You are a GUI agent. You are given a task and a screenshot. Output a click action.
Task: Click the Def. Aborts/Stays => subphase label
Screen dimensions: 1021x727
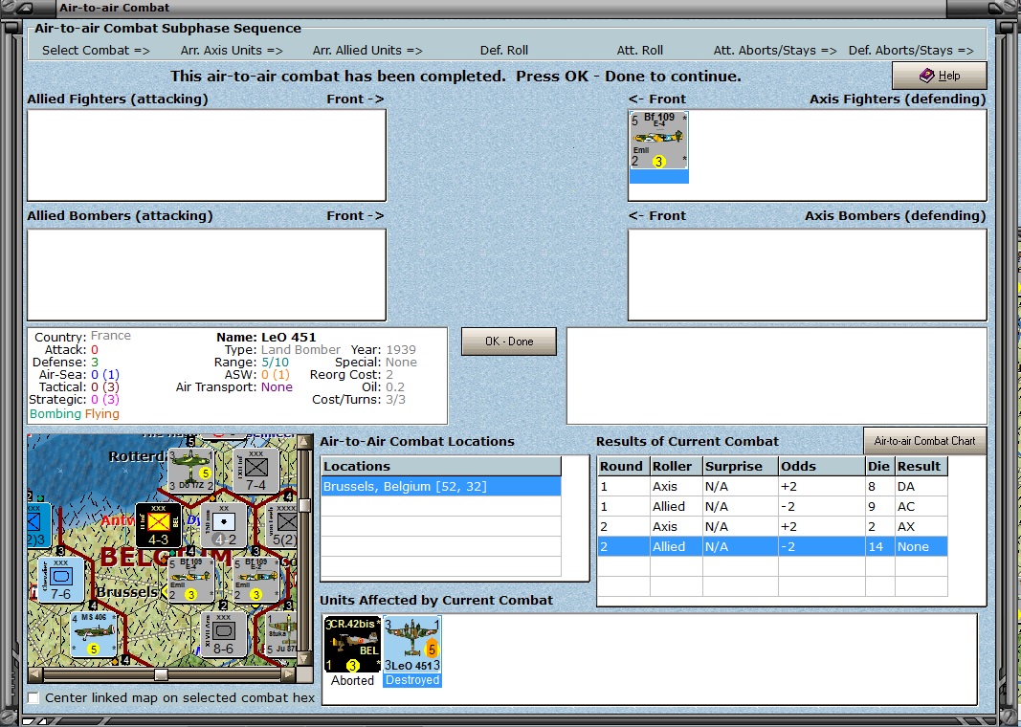911,50
